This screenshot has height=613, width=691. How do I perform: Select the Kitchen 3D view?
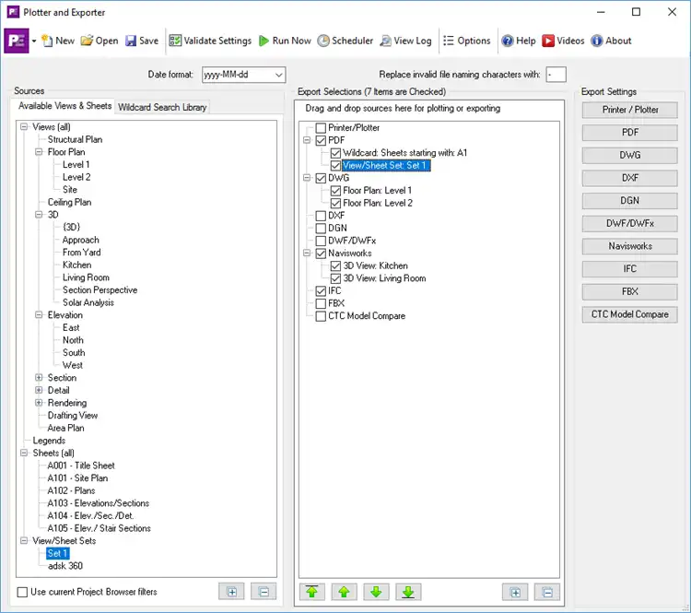pos(77,265)
